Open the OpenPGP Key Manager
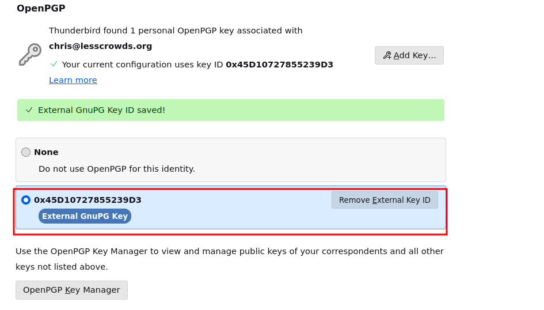 pos(71,290)
